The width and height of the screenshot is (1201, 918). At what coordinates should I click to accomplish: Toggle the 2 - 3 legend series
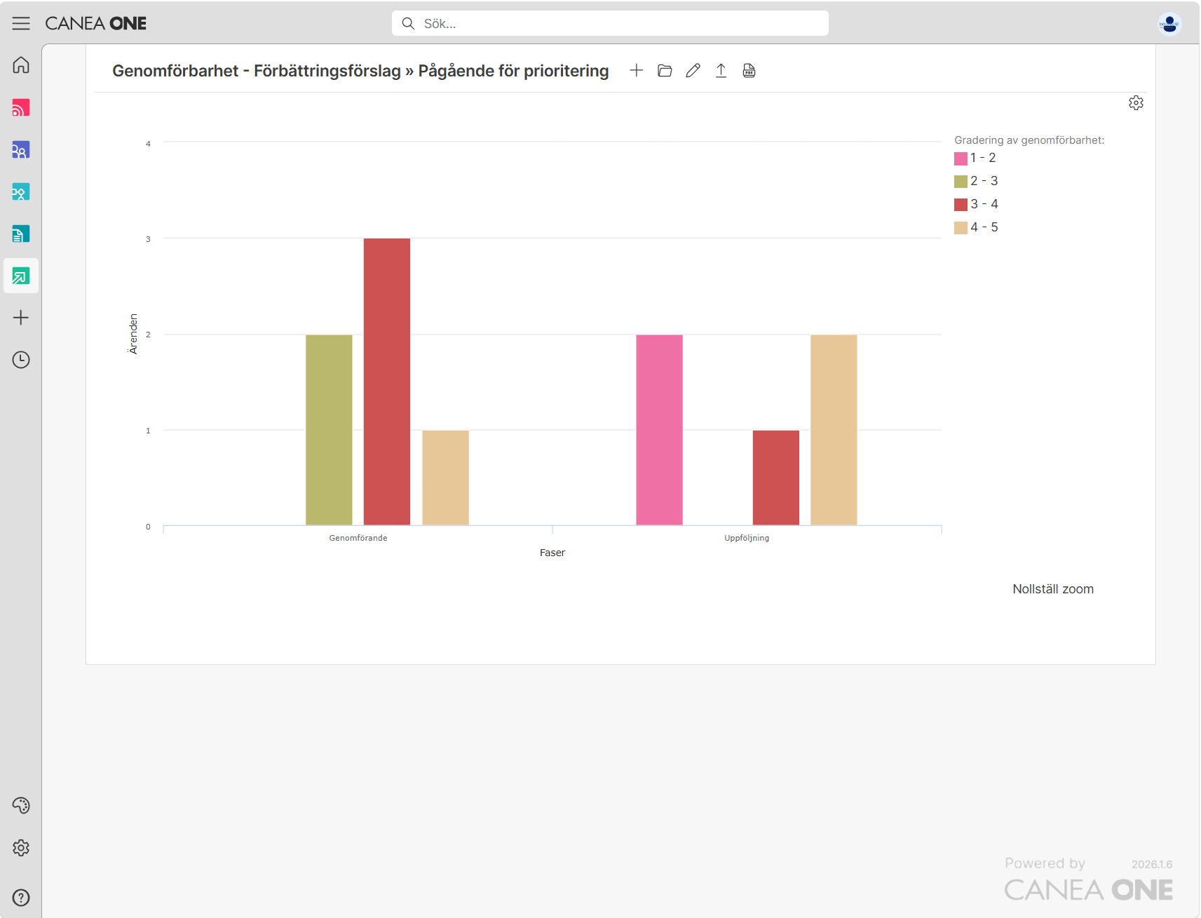976,181
